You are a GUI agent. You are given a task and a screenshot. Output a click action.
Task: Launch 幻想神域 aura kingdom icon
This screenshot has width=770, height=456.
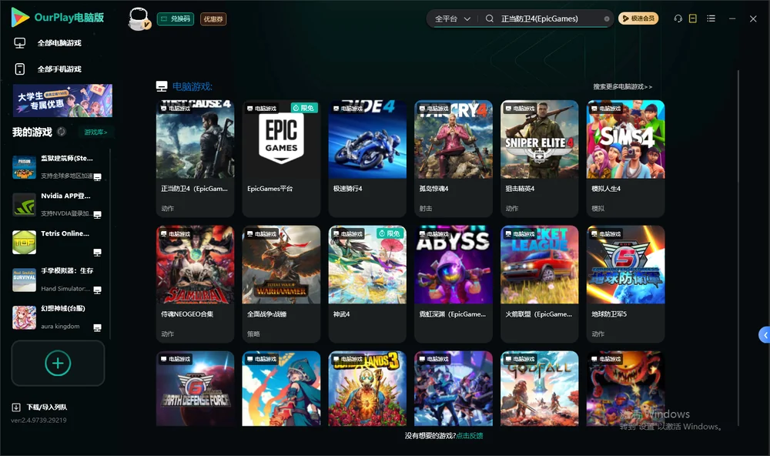coord(24,317)
